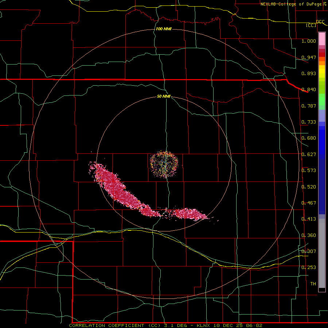
Task: Click the TH threshold label
Action: pyautogui.click(x=313, y=284)
